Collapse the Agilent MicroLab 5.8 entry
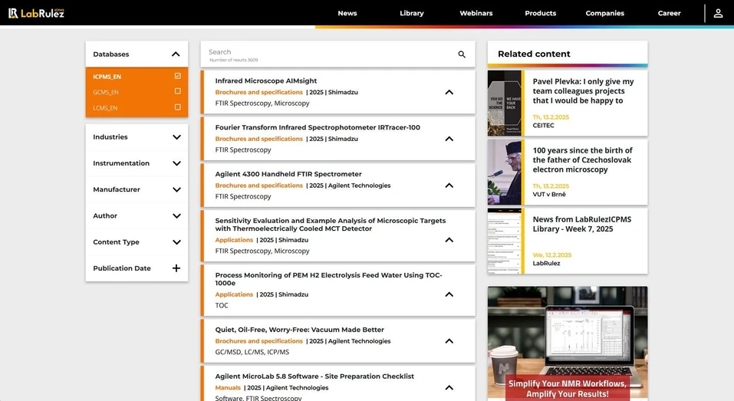734x401 pixels. (449, 387)
